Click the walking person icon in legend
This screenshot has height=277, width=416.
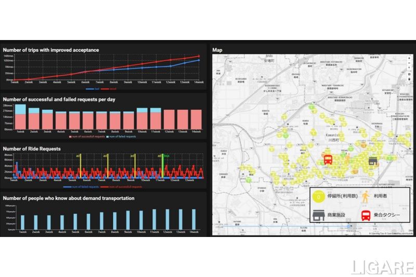(366, 196)
